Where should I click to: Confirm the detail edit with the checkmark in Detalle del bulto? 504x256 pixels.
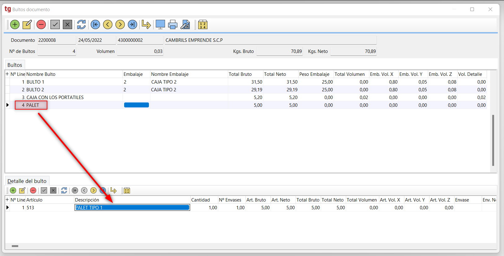pos(44,190)
